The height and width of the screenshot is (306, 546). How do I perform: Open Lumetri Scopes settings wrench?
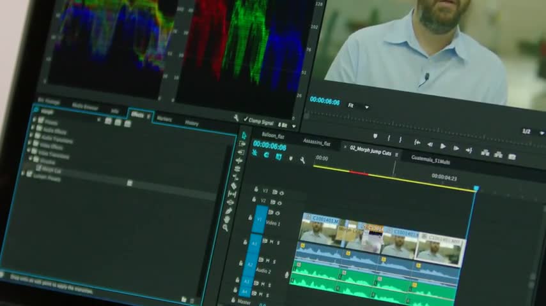click(x=236, y=118)
